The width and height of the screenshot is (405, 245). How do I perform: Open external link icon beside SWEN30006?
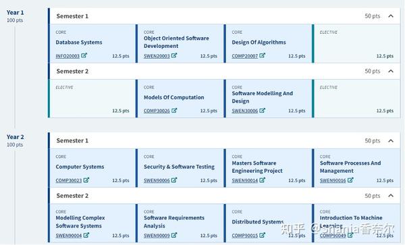[x=262, y=111]
